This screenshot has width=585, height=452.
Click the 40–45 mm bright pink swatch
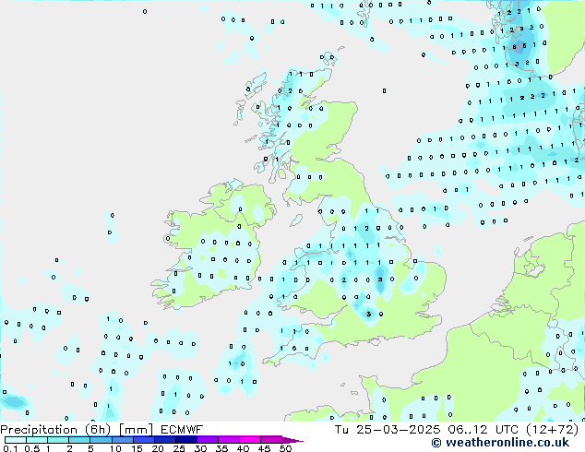[x=250, y=440]
